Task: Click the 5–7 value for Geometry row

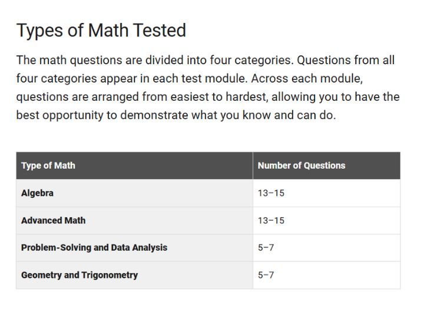Action: 266,275
